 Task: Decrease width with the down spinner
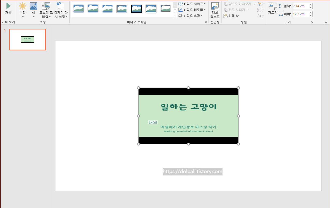pos(311,16)
